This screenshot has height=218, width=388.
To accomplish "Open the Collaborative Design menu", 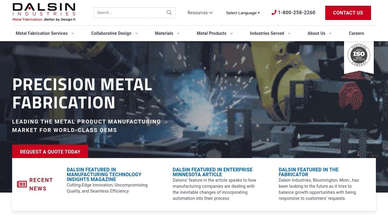I will tap(111, 33).
